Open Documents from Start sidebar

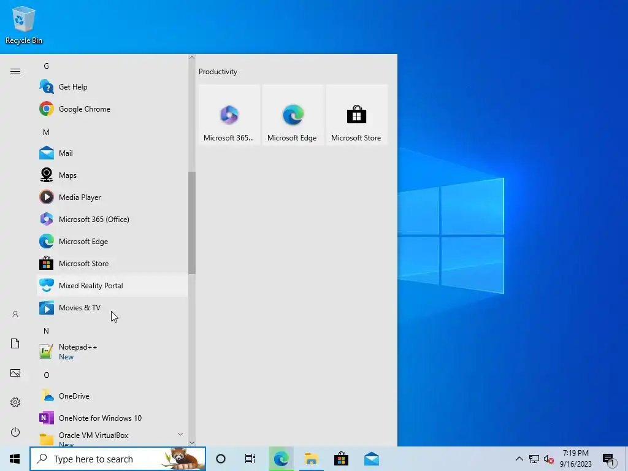[15, 343]
